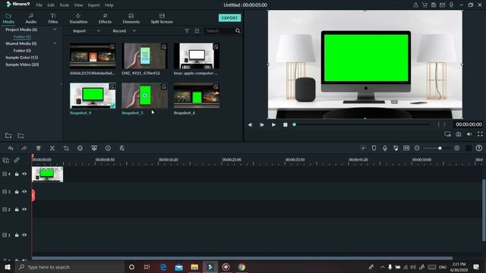Click the Undo arrow in timeline toolbar
The image size is (486, 273).
tap(11, 149)
